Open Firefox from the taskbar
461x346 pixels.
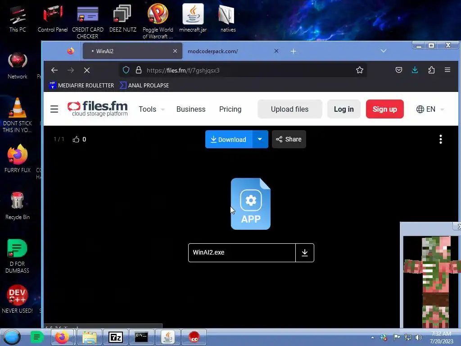(62, 337)
